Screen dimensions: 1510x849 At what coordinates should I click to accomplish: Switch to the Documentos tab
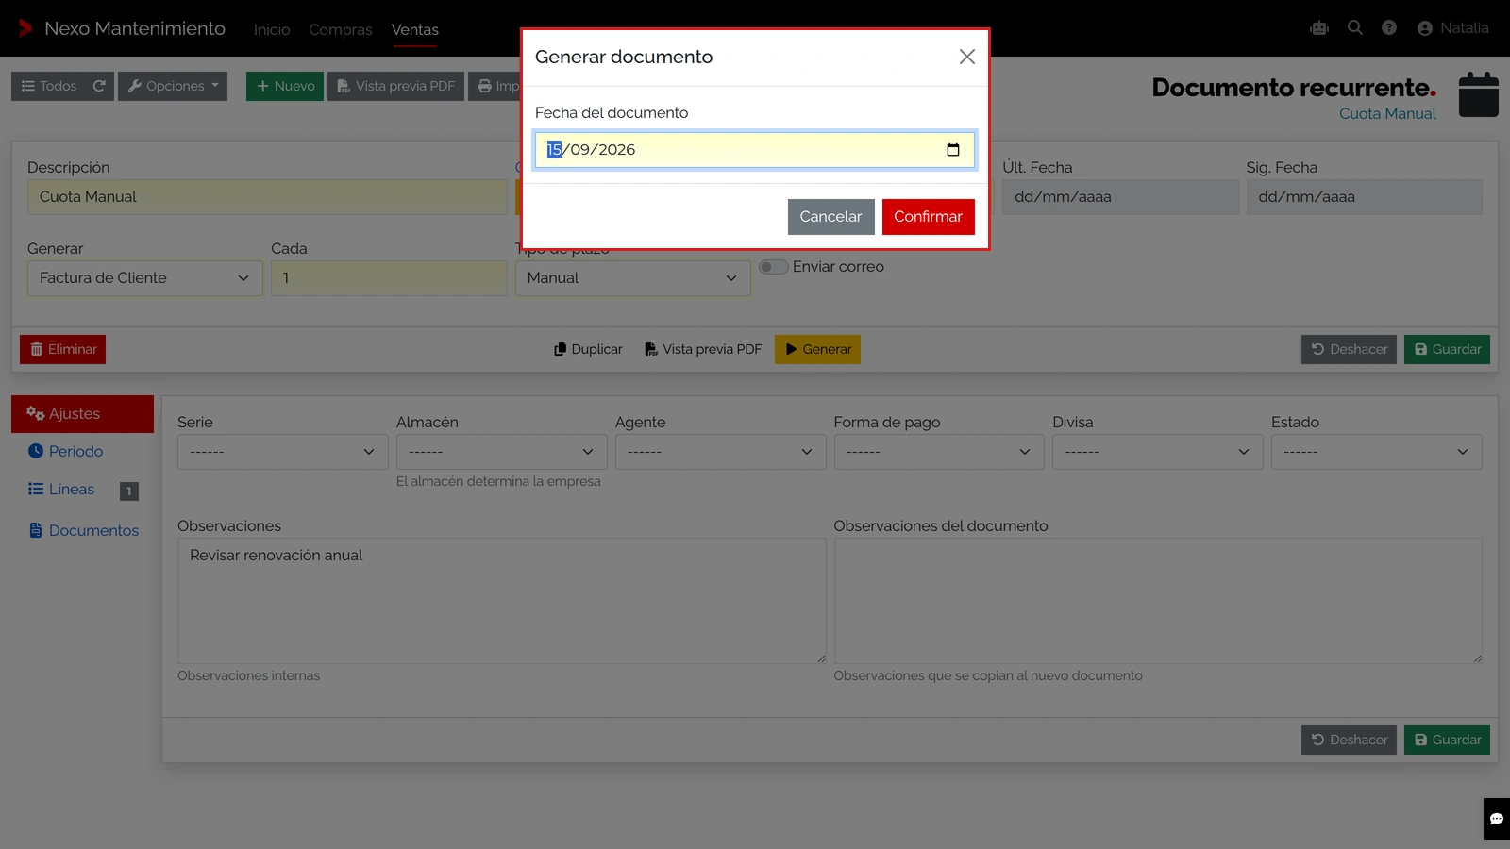click(x=84, y=531)
